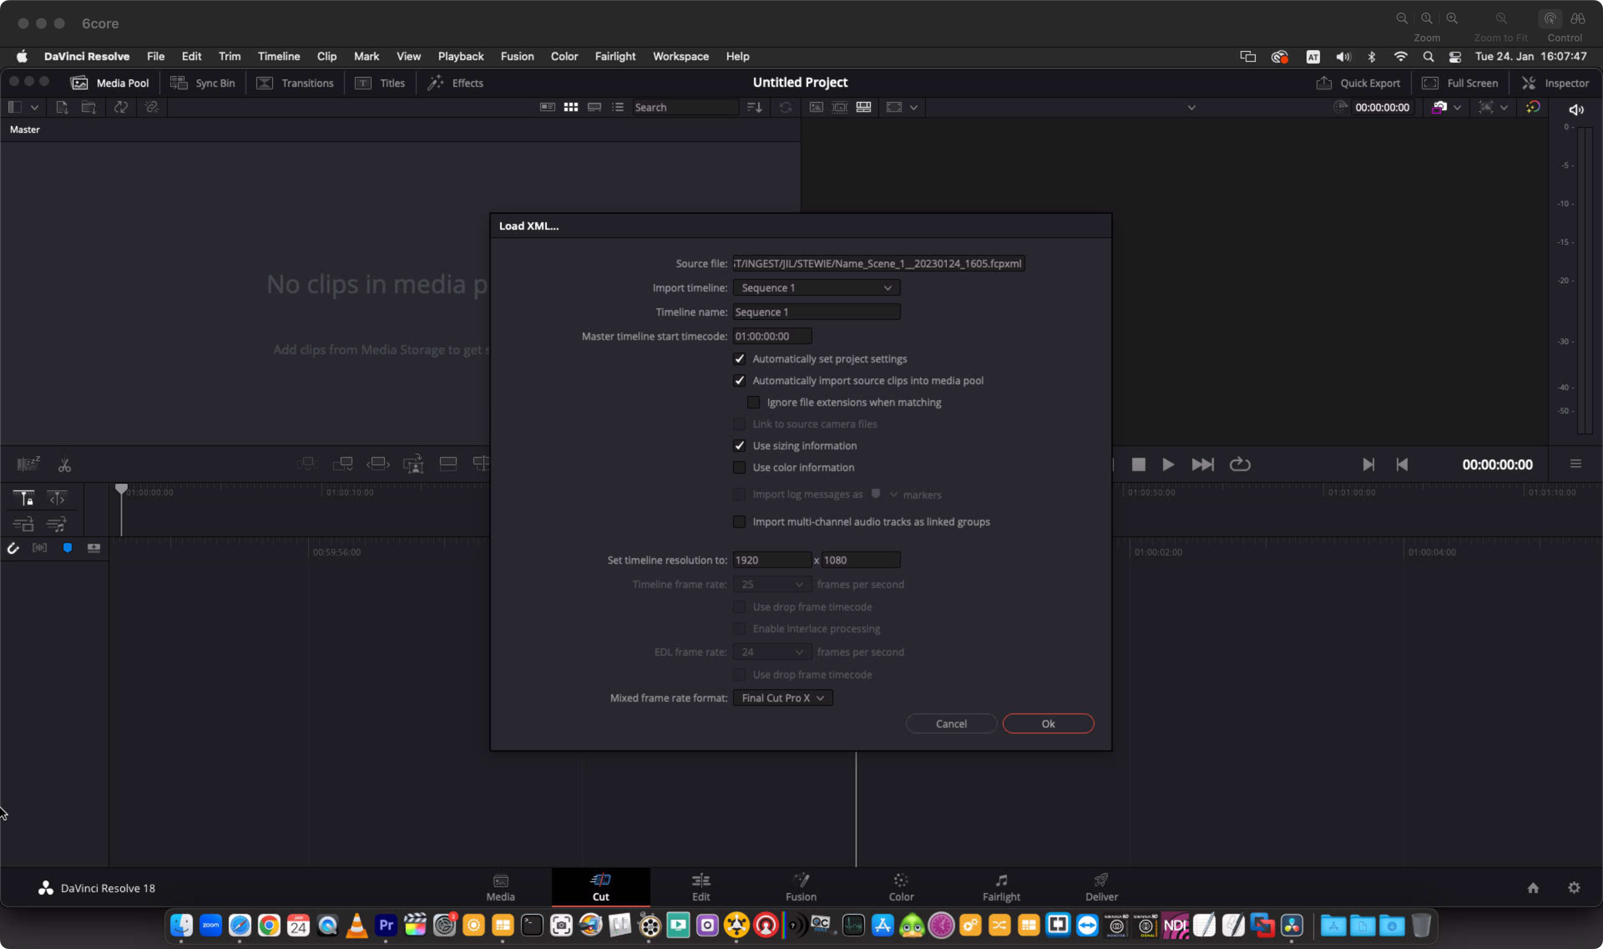This screenshot has height=949, width=1603.
Task: Click the source tape viewer icon
Action: pos(840,107)
